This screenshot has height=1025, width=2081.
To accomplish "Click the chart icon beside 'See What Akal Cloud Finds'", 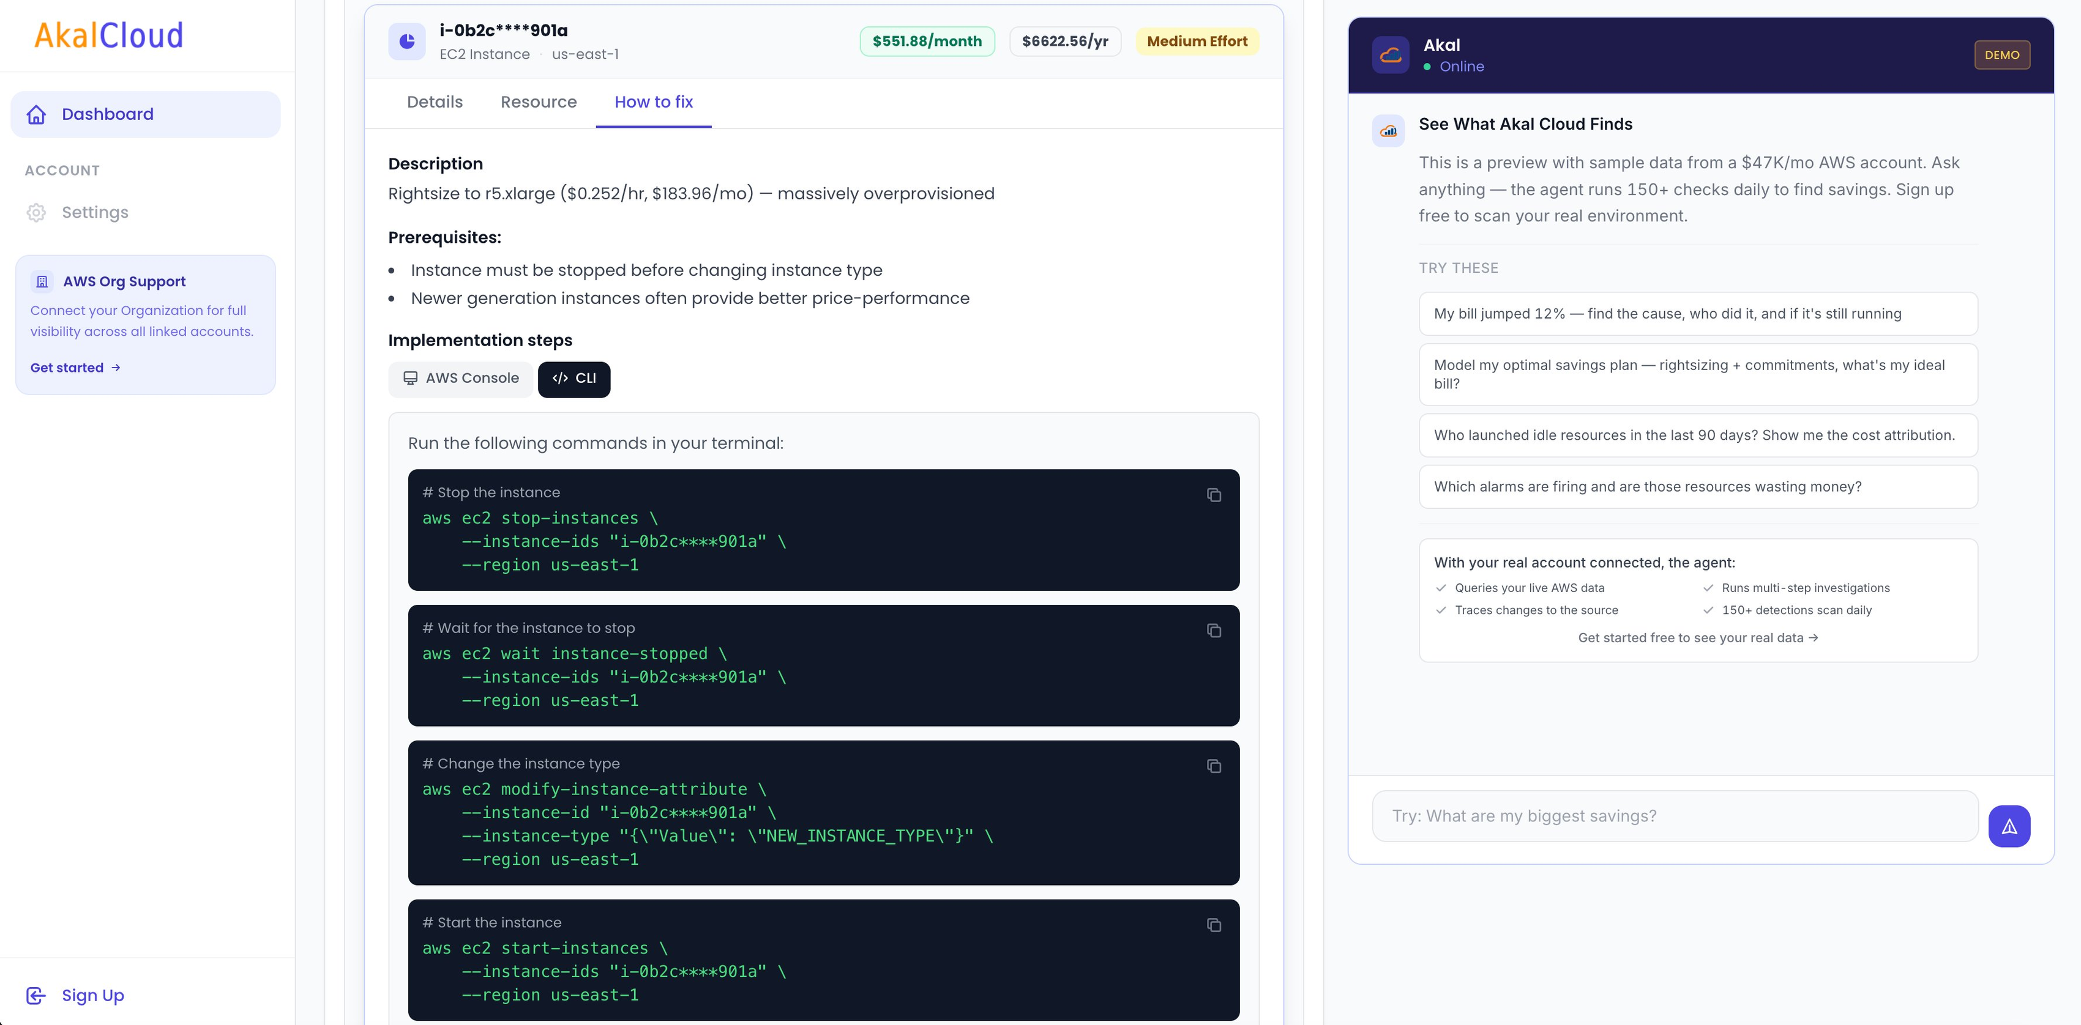I will pos(1389,131).
